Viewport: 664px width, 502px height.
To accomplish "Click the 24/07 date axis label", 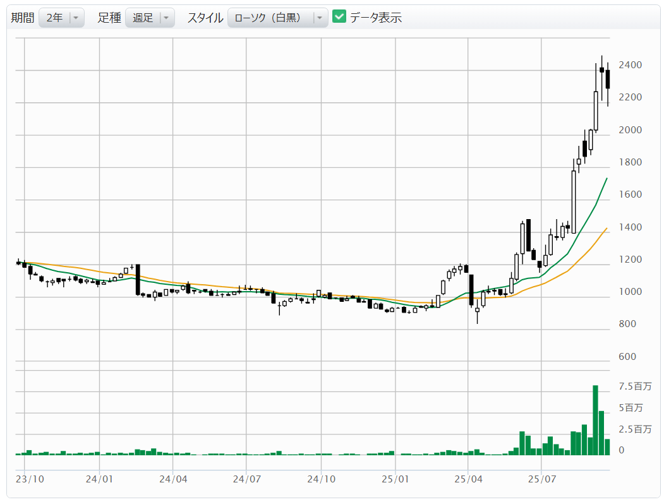I will click(x=247, y=479).
